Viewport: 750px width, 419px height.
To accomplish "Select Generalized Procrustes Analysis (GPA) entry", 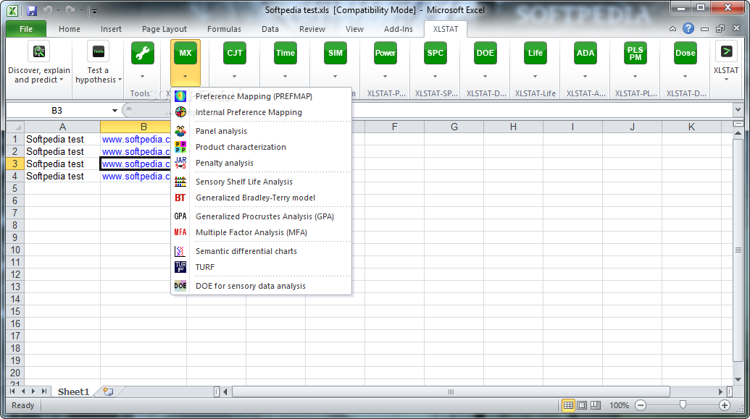I will point(261,216).
